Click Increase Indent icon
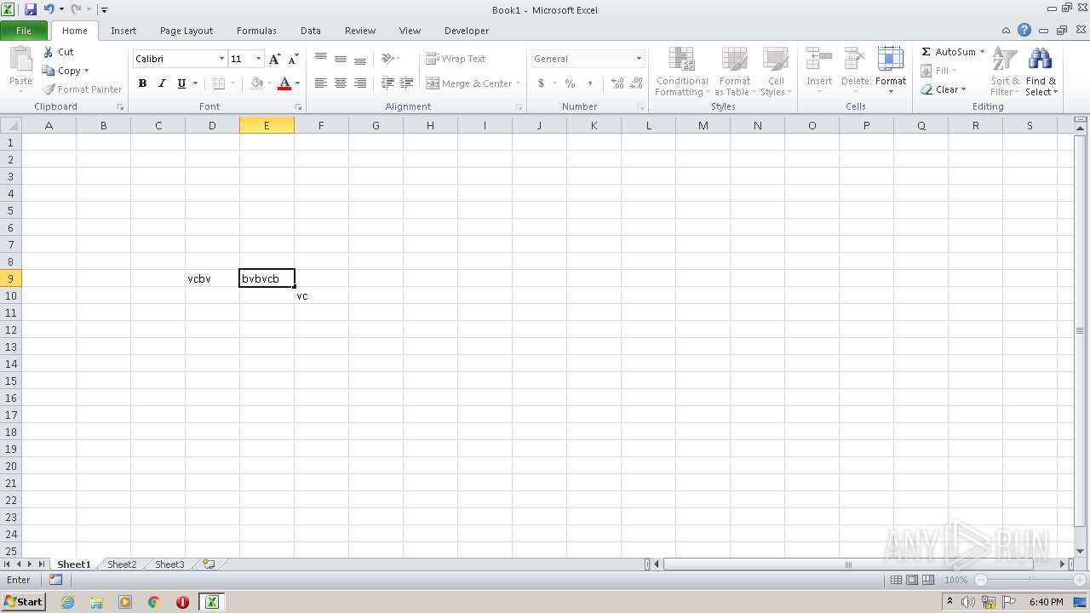Viewport: 1090px width, 613px height. pyautogui.click(x=407, y=83)
